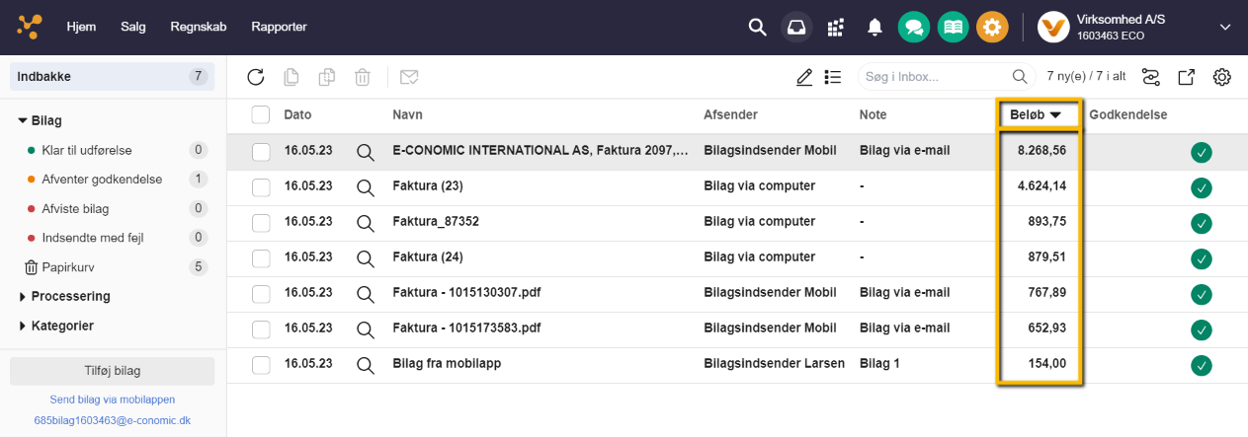
Task: Preview Faktura_87352 with magnifier icon
Action: [366, 223]
